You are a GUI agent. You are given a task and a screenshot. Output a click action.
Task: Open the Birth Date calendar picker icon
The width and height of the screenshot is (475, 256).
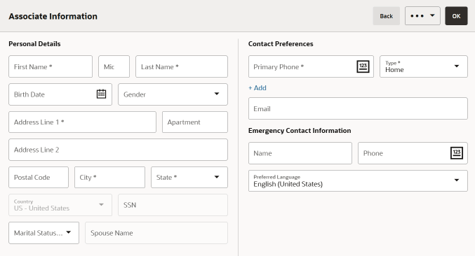[101, 94]
